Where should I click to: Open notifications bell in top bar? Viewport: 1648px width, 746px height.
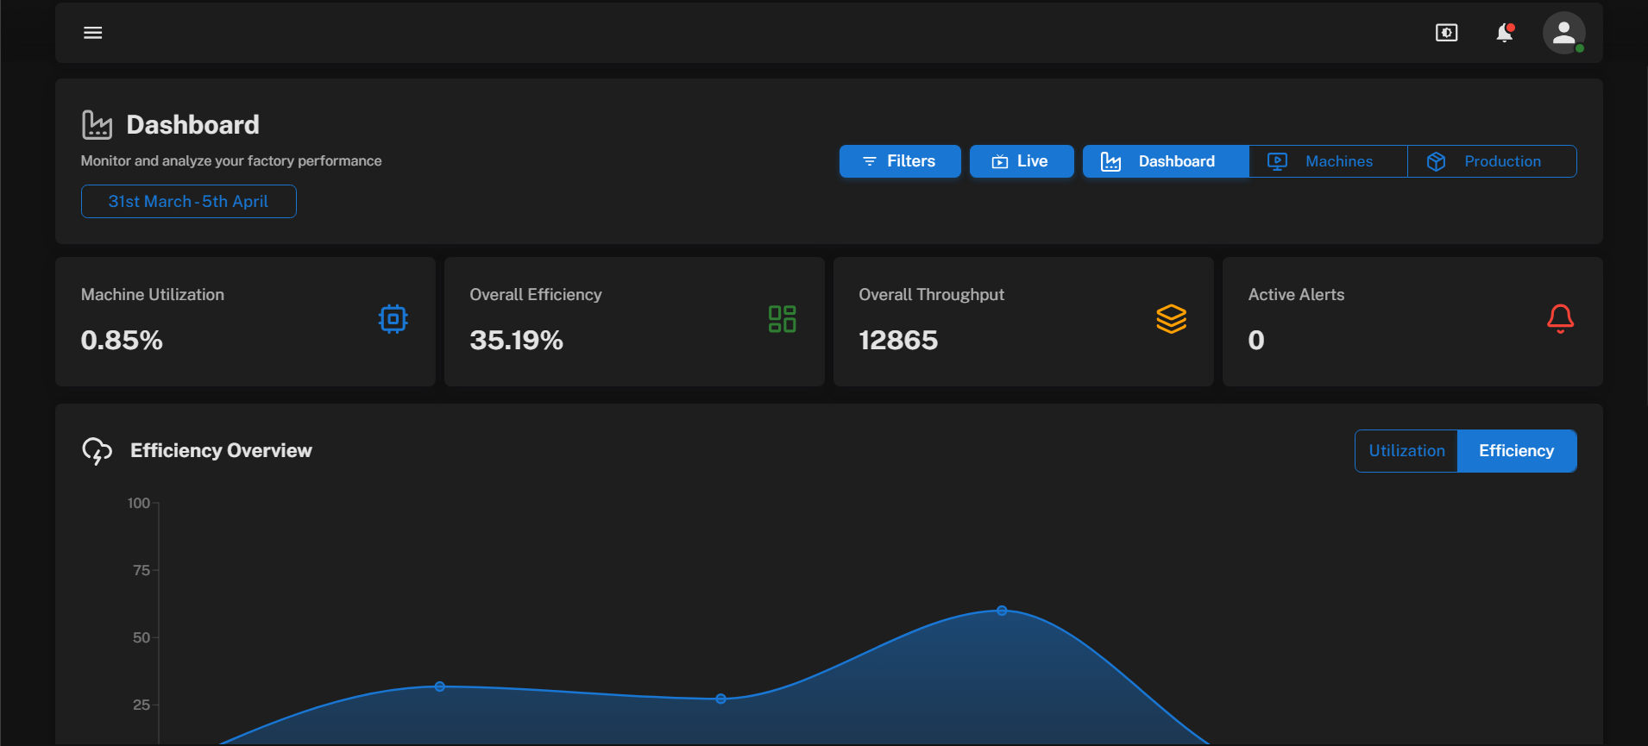click(x=1505, y=33)
